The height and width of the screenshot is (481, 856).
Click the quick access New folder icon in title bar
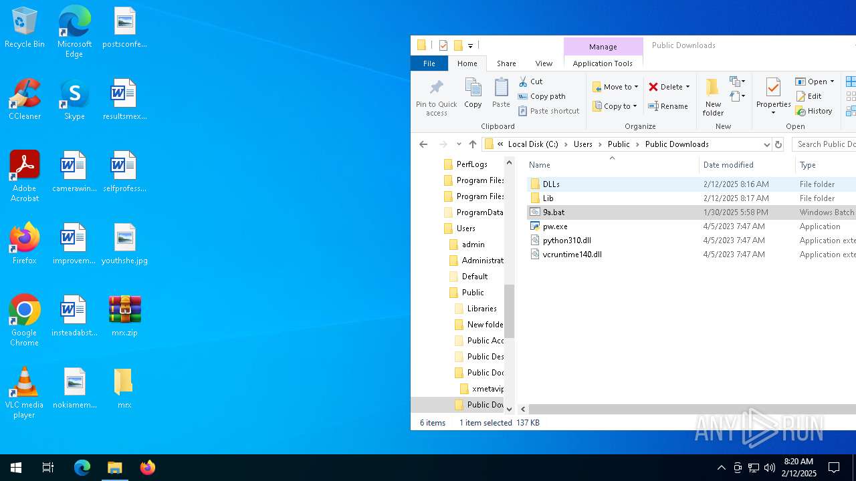point(458,45)
